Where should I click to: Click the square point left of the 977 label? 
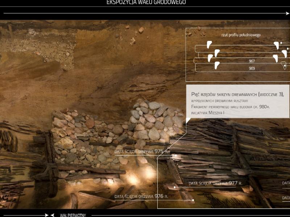[175, 187]
